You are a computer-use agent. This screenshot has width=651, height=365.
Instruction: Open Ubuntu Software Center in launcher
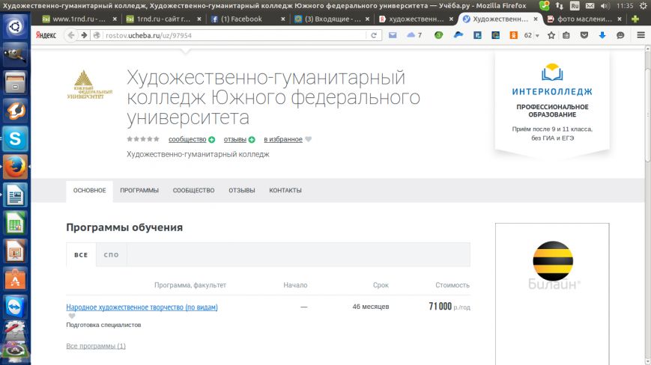point(15,279)
